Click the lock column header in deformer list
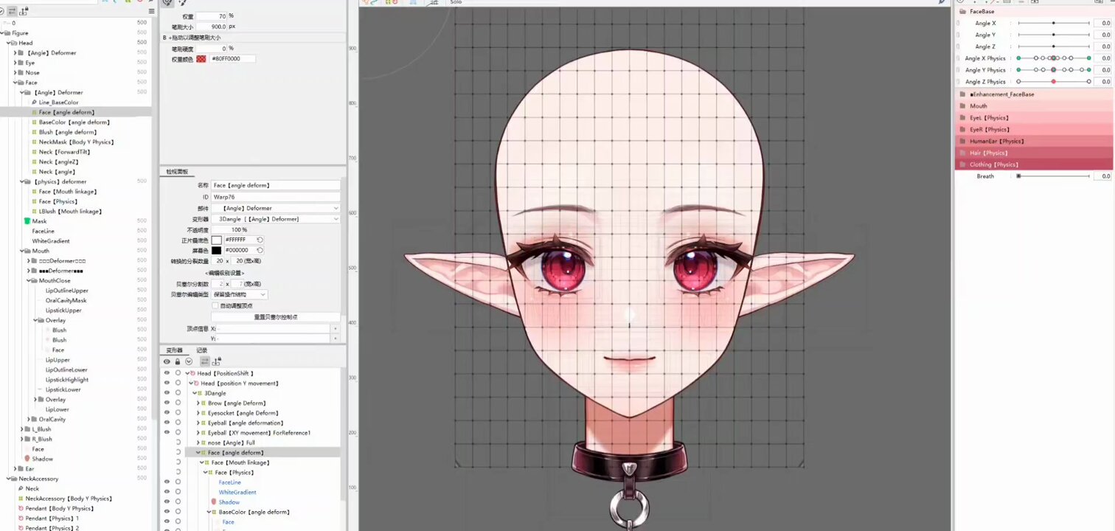The width and height of the screenshot is (1115, 531). point(178,361)
